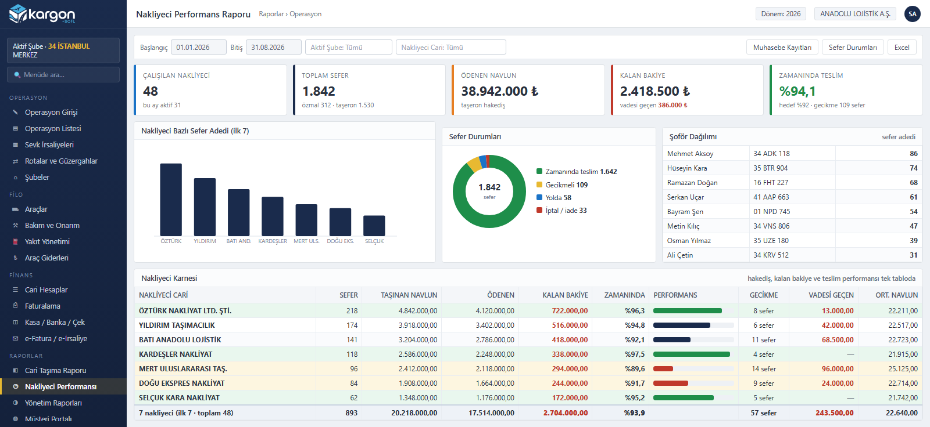Click the donut chart center showing 1.842 sefer
The width and height of the screenshot is (930, 427).
click(x=489, y=191)
